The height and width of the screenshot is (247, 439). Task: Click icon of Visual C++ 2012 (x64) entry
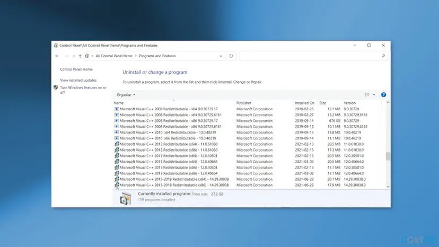(117, 144)
